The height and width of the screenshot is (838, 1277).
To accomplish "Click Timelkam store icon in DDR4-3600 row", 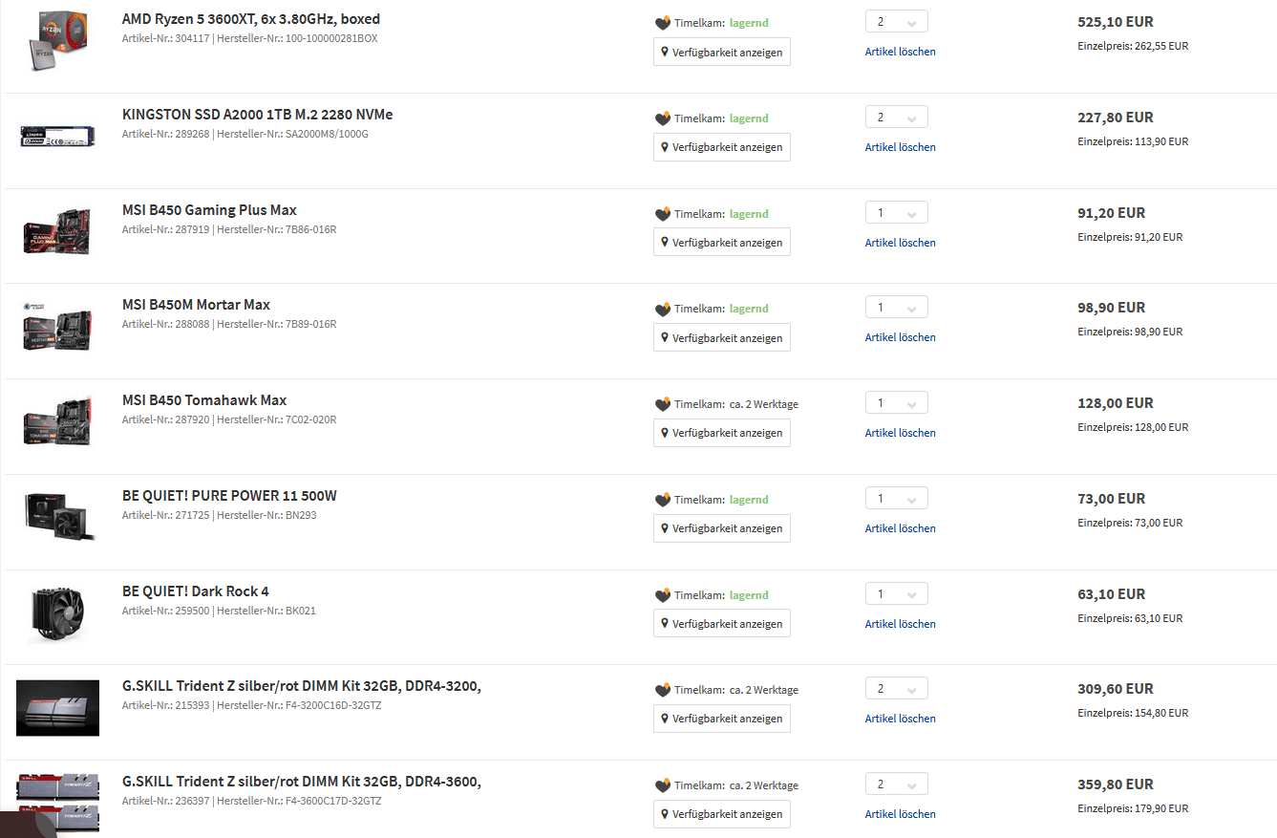I will (663, 785).
